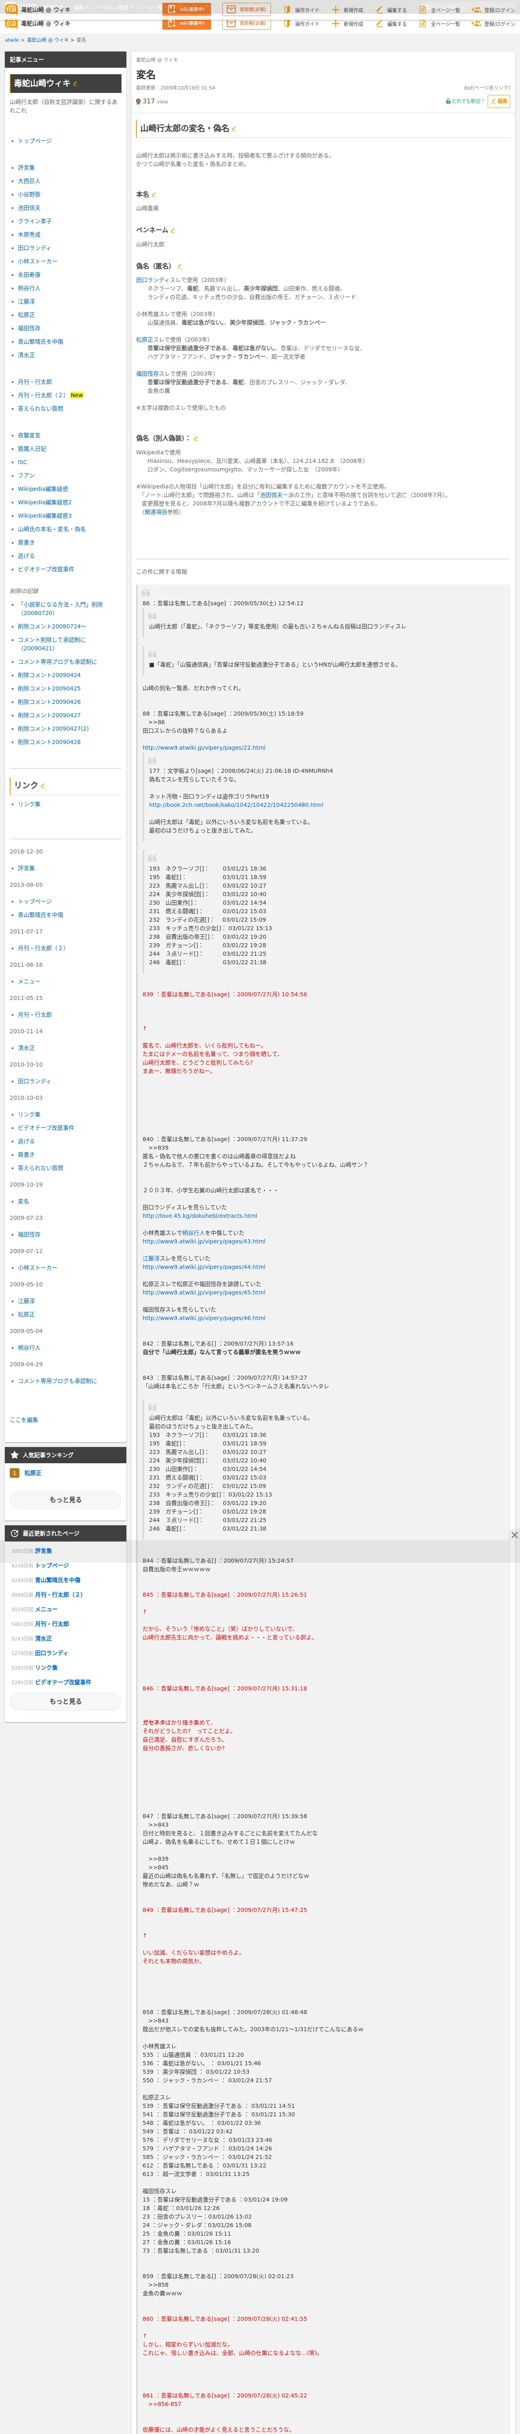Click the もっと見る button under 人気記事ランキング
The width and height of the screenshot is (520, 2434).
65,1499
